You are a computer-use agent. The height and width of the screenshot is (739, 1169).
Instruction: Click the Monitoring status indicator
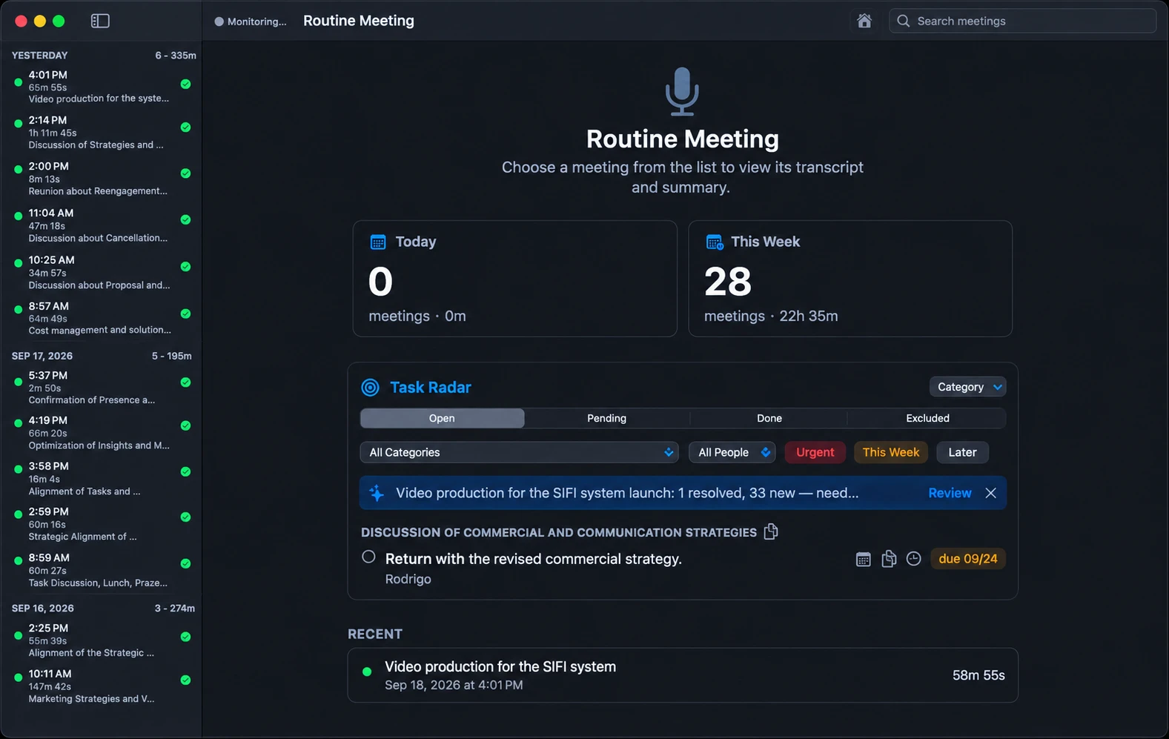pyautogui.click(x=250, y=21)
